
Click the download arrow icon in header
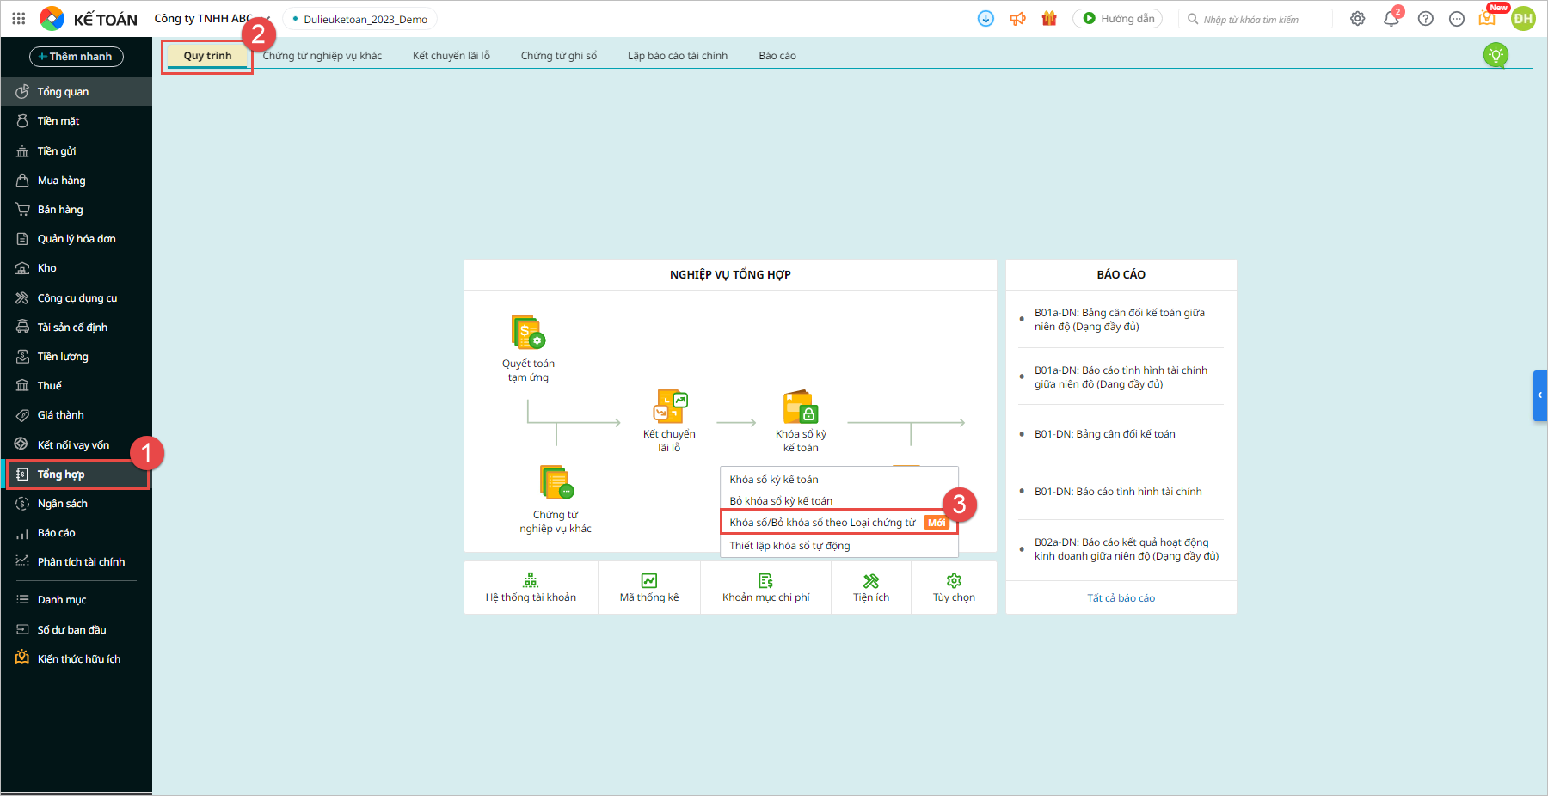pos(986,18)
